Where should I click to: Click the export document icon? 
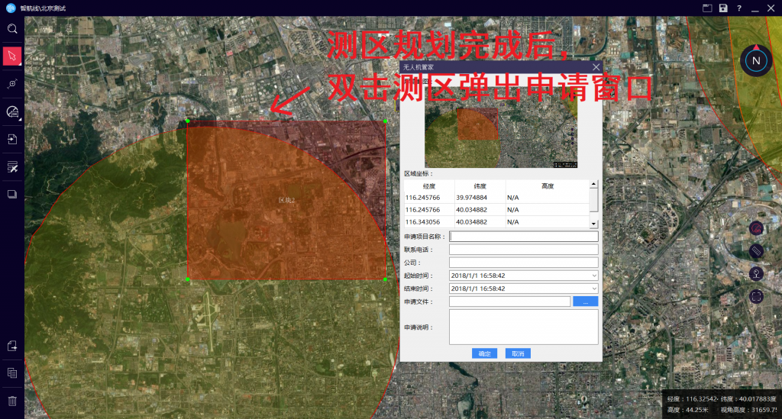[x=12, y=345]
